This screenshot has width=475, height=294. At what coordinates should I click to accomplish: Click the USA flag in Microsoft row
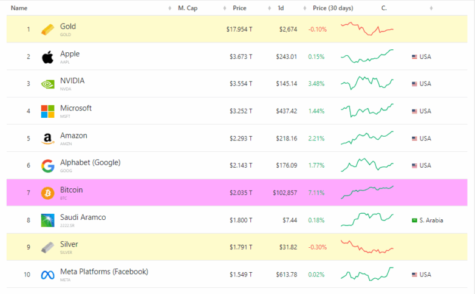414,111
